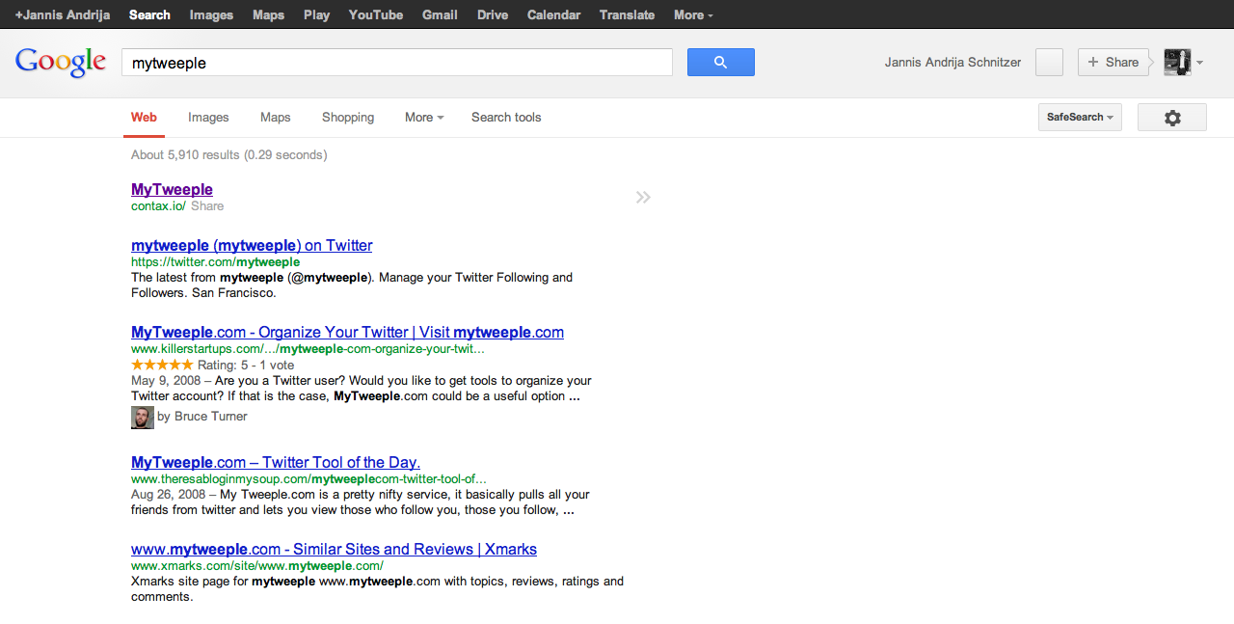Open Twitter Tool of the Day result

point(276,462)
